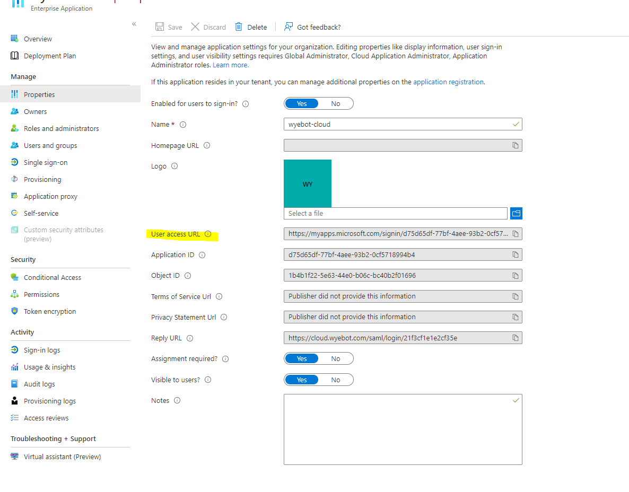
Task: Click the Save button in toolbar
Action: 169,27
